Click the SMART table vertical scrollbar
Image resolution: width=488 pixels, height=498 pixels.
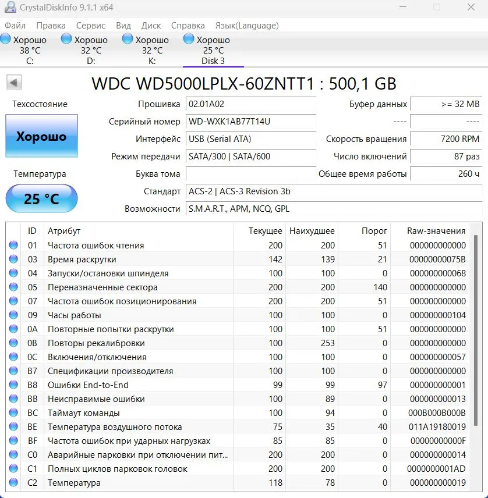click(x=476, y=330)
